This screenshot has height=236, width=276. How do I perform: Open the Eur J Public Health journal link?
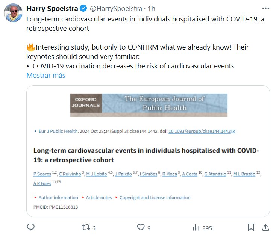coord(58,132)
